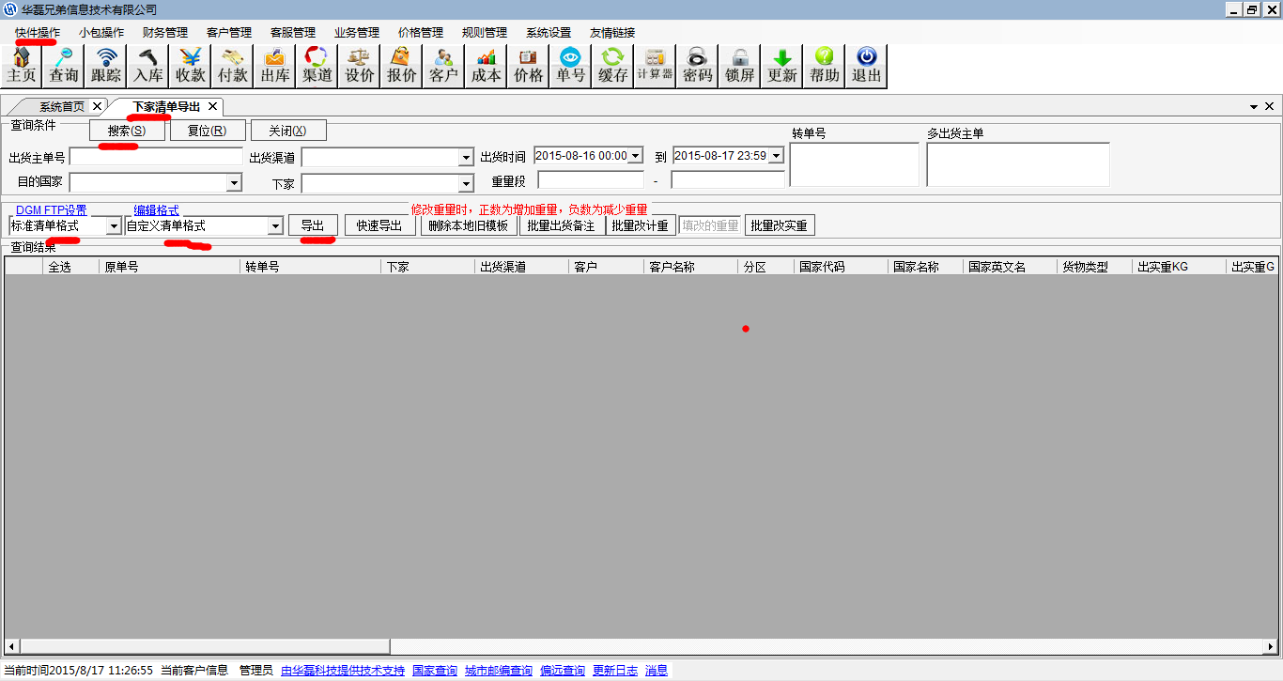Open the 入库 warehouse-in tool
This screenshot has width=1283, height=681.
[148, 66]
